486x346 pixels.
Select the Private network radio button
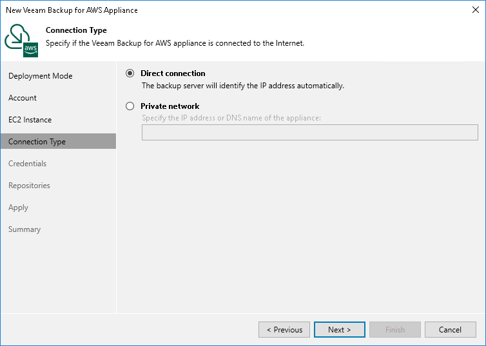130,106
